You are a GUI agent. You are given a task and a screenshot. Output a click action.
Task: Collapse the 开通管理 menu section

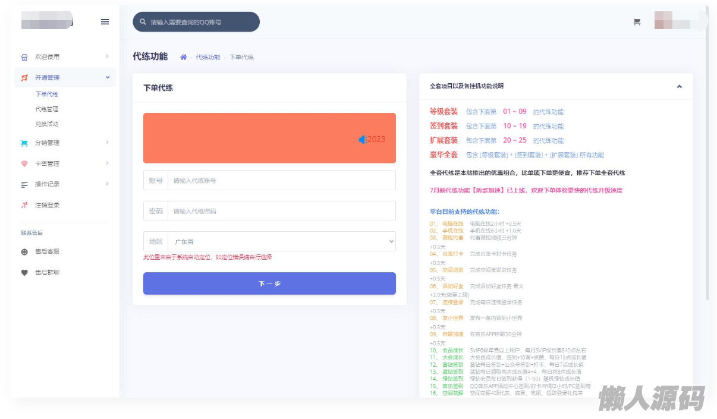pyautogui.click(x=108, y=77)
